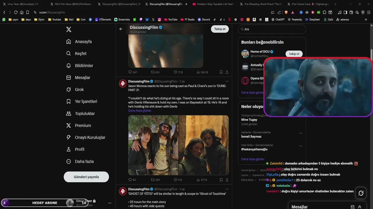Open Topluluklar in the sidebar
This screenshot has width=373, height=209.
[80, 113]
